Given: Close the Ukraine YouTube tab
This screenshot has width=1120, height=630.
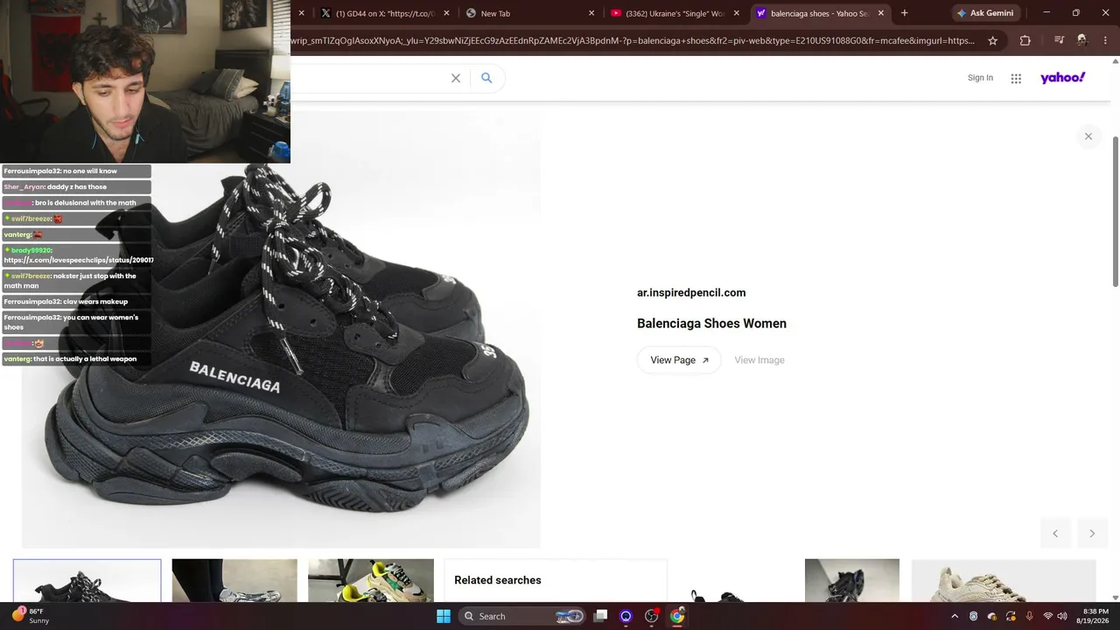Looking at the screenshot, I should point(736,13).
